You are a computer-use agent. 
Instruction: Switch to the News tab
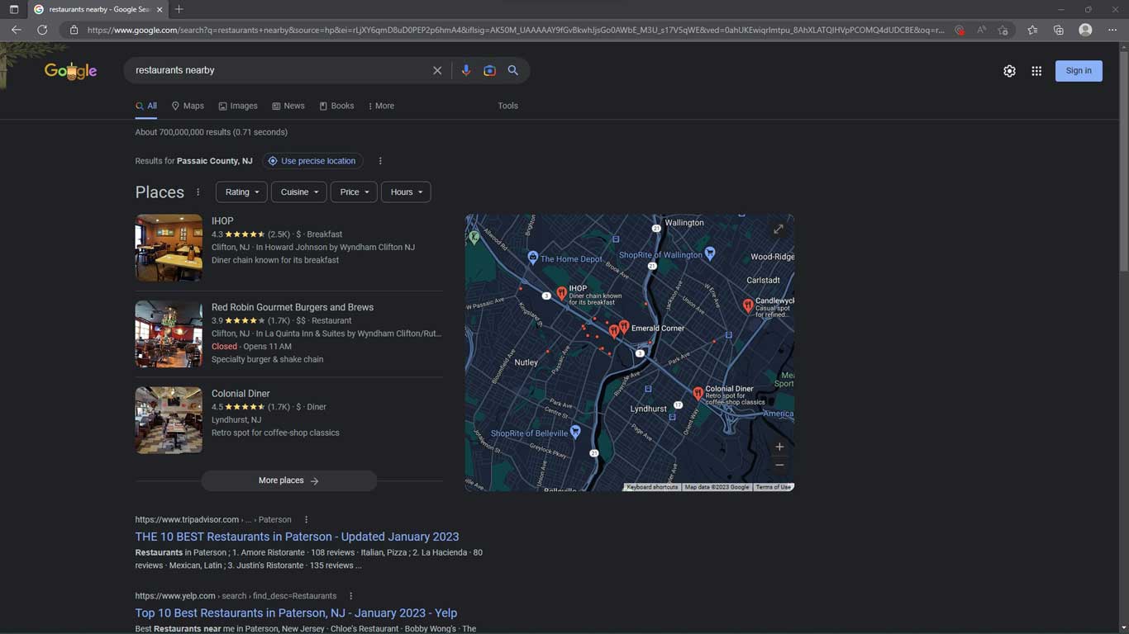(x=288, y=106)
